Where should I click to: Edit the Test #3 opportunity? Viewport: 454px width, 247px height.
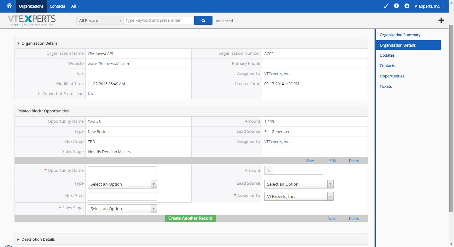[333, 160]
